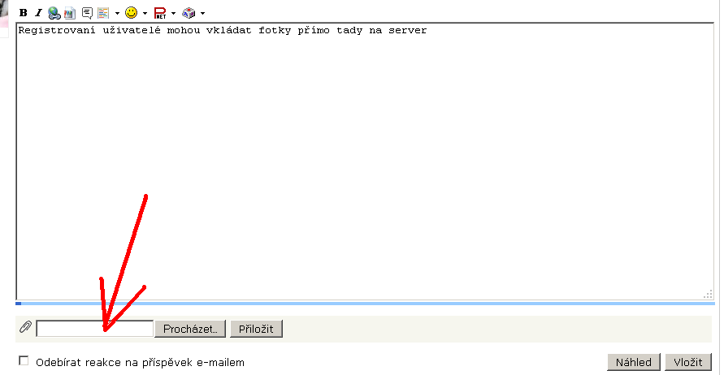
Task: Open dropdown arrow beside red P.NET icon
Action: coord(173,14)
